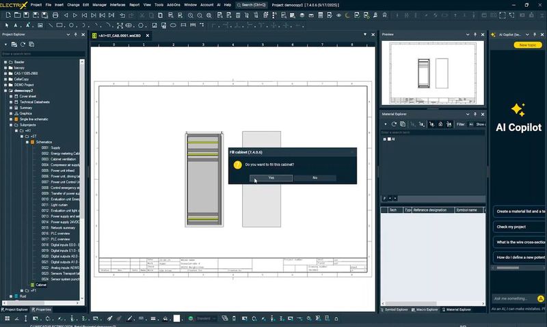The height and width of the screenshot is (327, 547).
Task: Open the Project Explorer panel dropdown arrow
Action: 67,34
